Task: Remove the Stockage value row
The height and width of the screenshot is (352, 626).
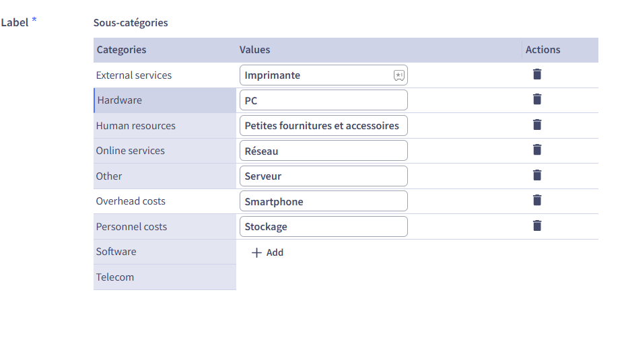Action: pos(536,226)
